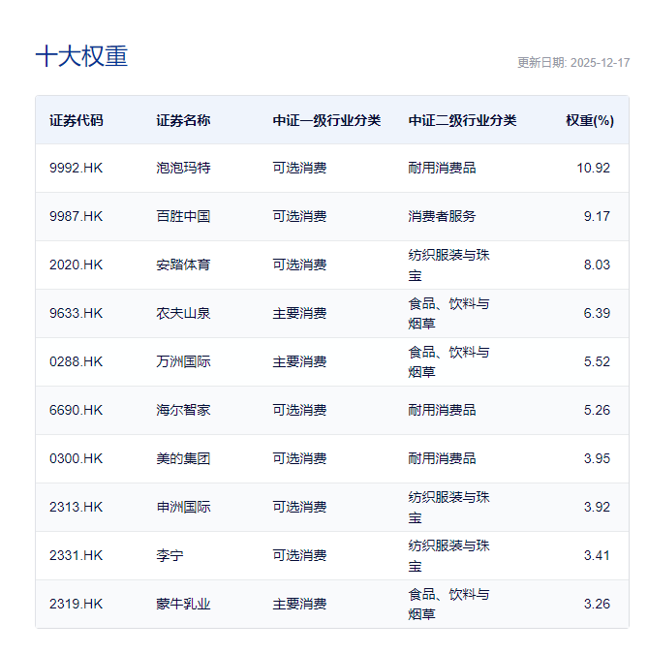Select the 中证二级行业分类 header
The width and height of the screenshot is (648, 654).
coord(462,121)
